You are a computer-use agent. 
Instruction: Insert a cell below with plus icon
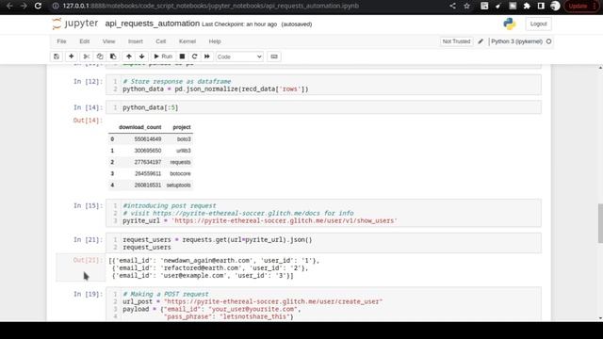(72, 56)
